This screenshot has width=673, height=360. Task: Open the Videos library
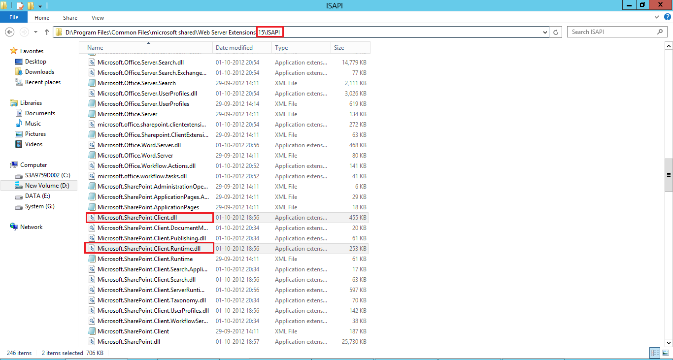click(34, 144)
